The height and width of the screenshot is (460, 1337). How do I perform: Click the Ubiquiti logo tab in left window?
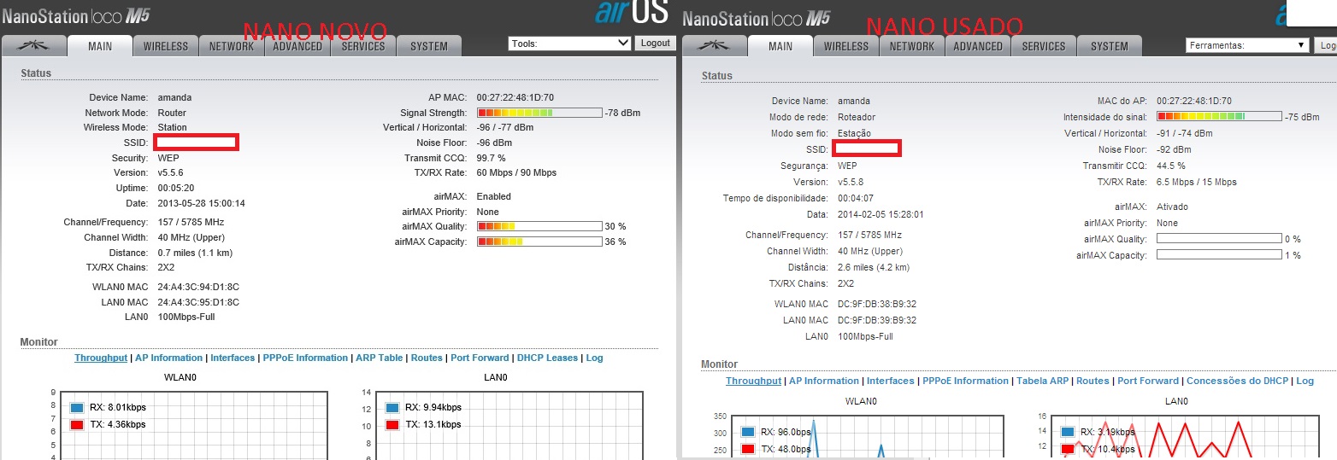[34, 46]
